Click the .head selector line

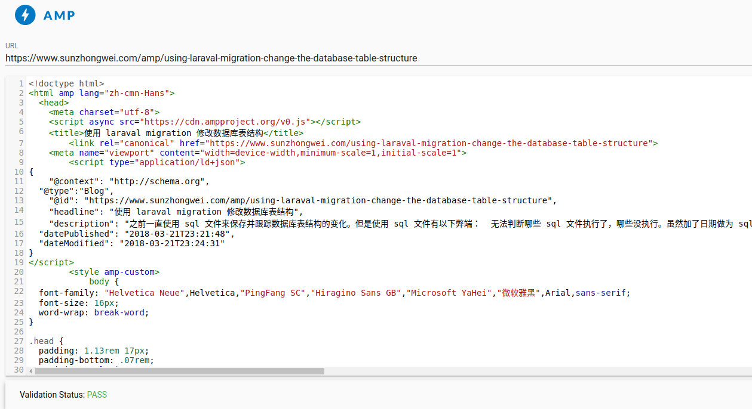click(46, 342)
